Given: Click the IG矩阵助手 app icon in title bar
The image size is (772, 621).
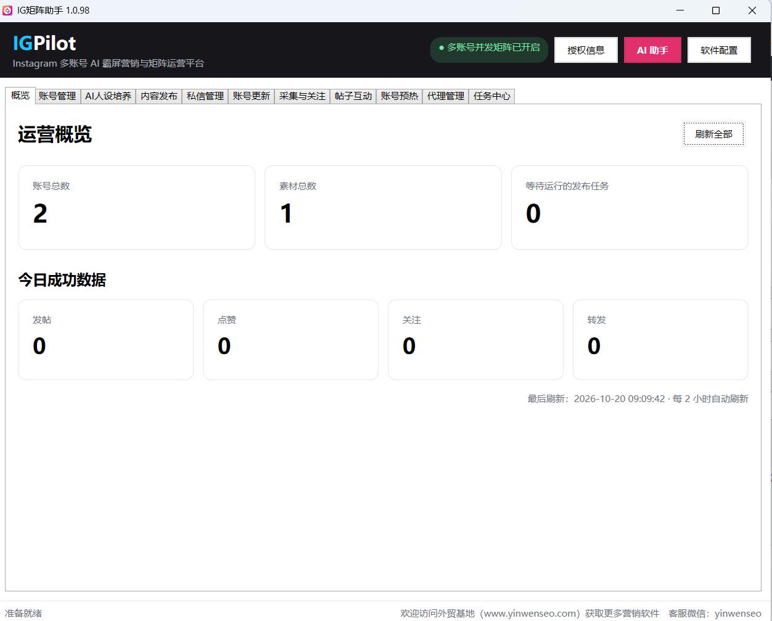Looking at the screenshot, I should click(7, 10).
